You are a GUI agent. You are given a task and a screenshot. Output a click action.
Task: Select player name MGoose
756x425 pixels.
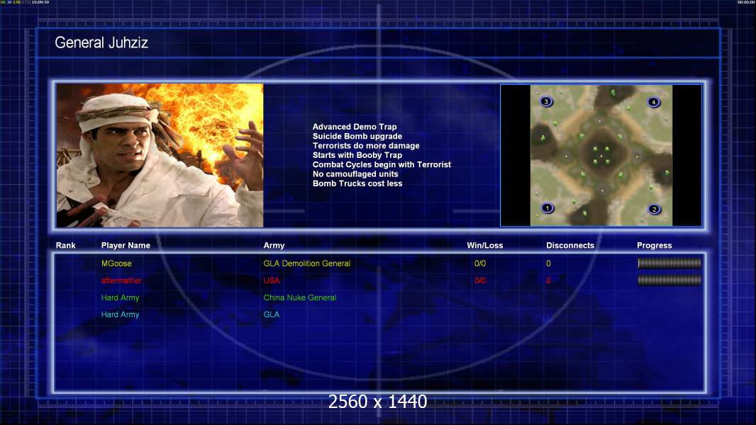(x=116, y=263)
